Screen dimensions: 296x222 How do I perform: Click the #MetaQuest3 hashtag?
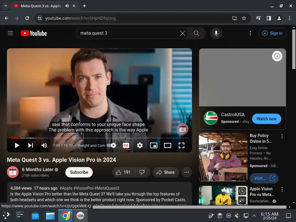(x=107, y=188)
